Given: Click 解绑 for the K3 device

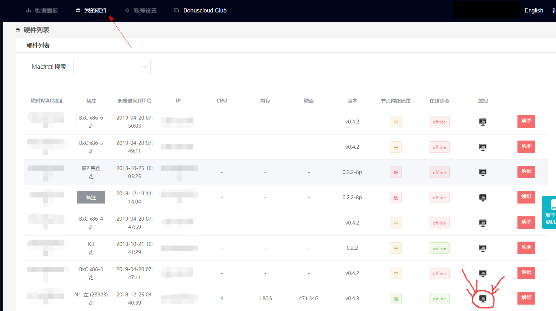Looking at the screenshot, I should click(x=526, y=248).
